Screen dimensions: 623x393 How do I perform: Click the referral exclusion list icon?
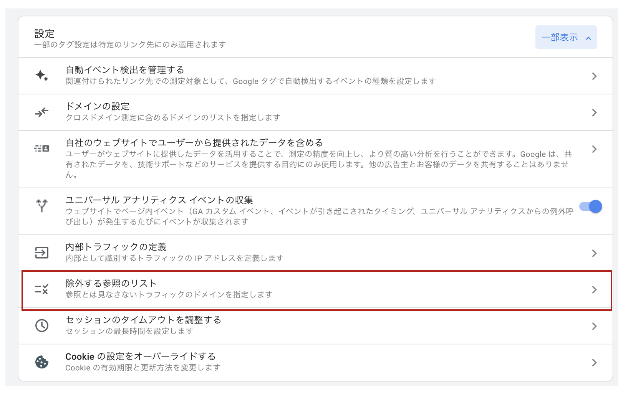coord(42,289)
